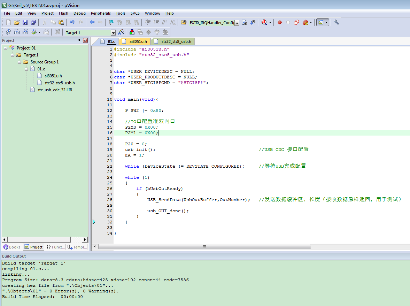Indent the selected lines
410x306 pixels.
pyautogui.click(x=148, y=23)
